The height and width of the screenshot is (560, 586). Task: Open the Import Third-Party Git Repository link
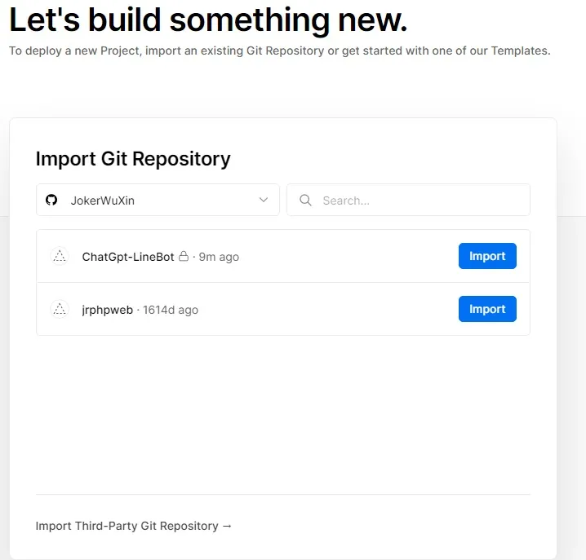coord(127,526)
